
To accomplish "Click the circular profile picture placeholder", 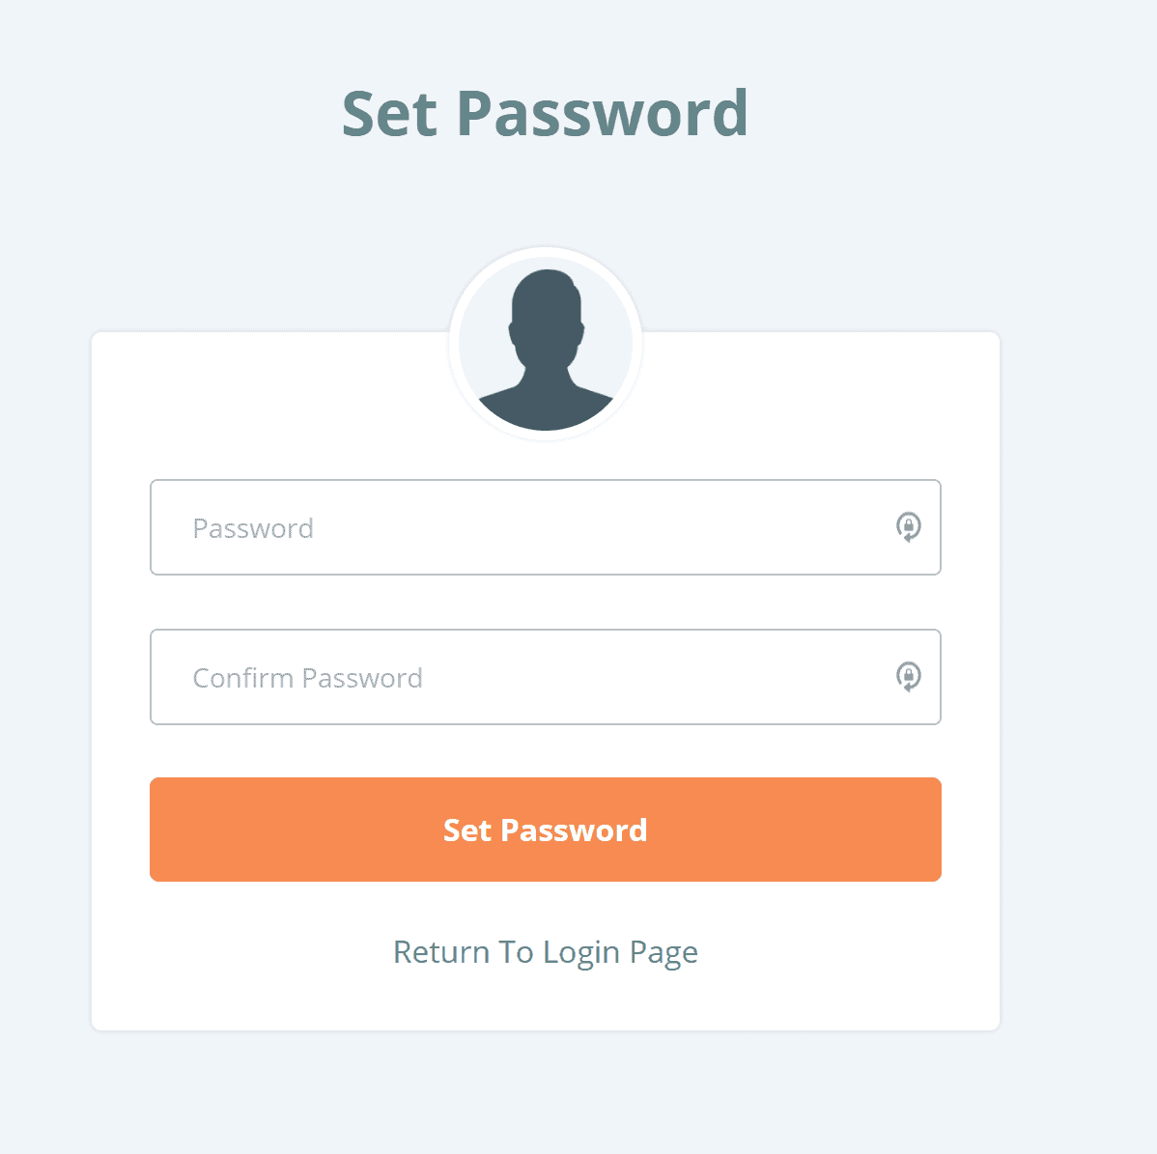I will coord(546,344).
